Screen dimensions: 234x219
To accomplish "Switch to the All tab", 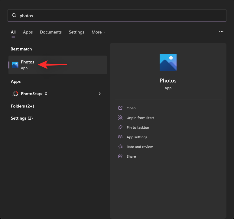I will tap(13, 32).
